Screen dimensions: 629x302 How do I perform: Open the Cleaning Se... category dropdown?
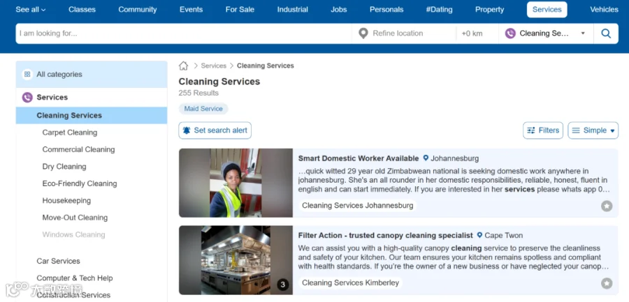point(546,33)
